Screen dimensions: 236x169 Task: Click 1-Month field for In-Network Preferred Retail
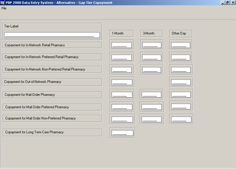tap(122, 57)
